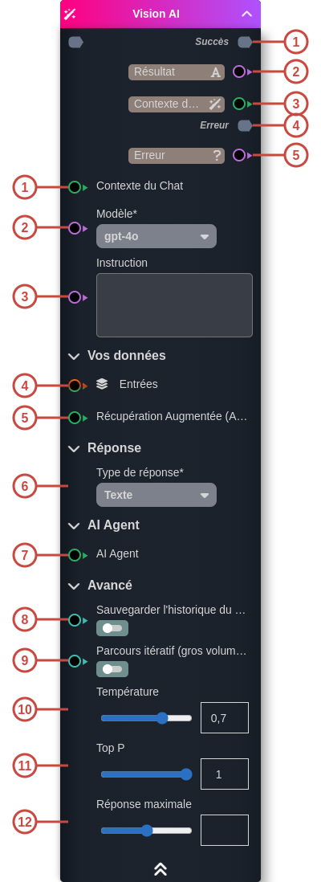The width and height of the screenshot is (321, 882).
Task: Collapse the Vos données section
Action: pyautogui.click(x=74, y=356)
